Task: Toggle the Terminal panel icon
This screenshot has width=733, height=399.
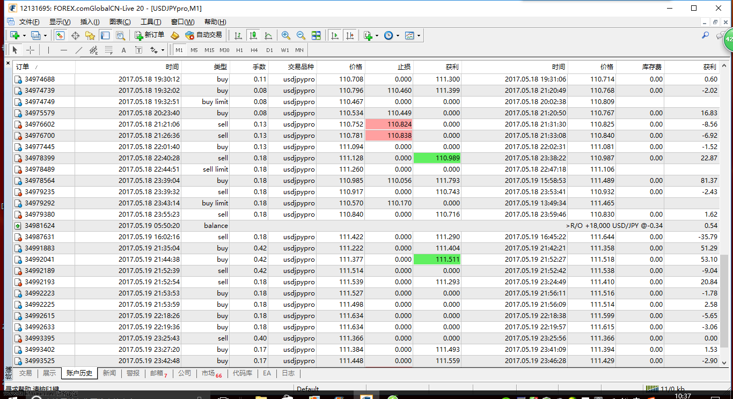Action: click(105, 35)
